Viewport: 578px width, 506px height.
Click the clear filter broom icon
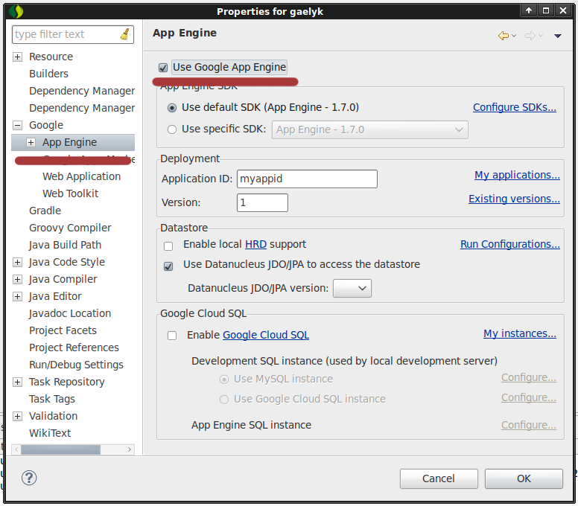[x=125, y=34]
